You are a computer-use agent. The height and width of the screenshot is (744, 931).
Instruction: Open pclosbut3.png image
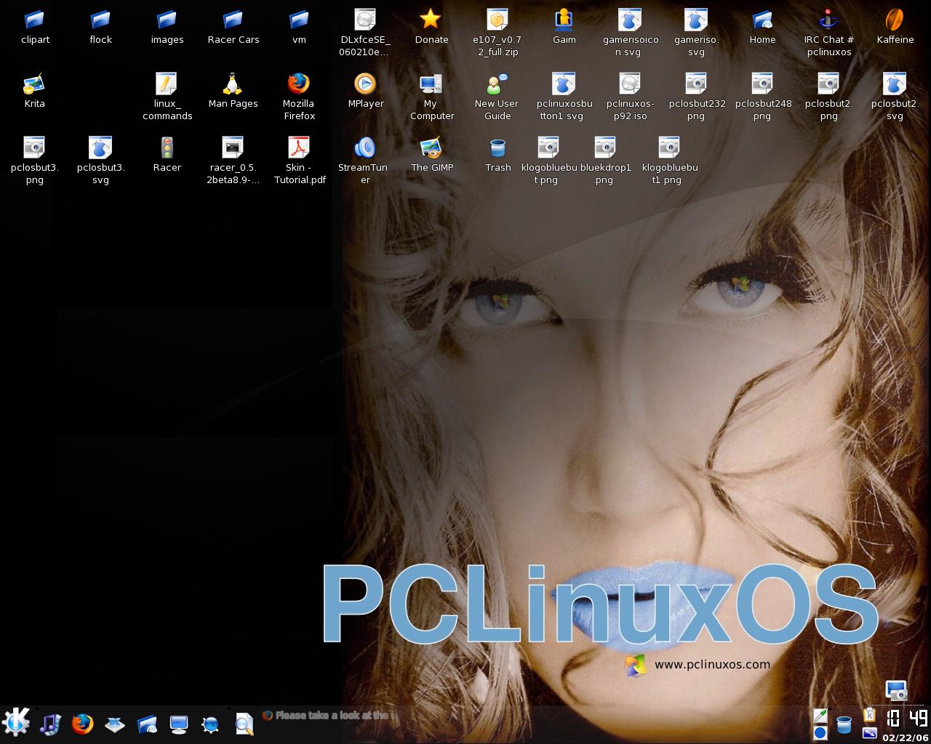[34, 148]
